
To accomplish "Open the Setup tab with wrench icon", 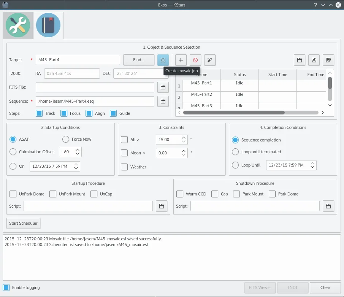I will tap(18, 25).
